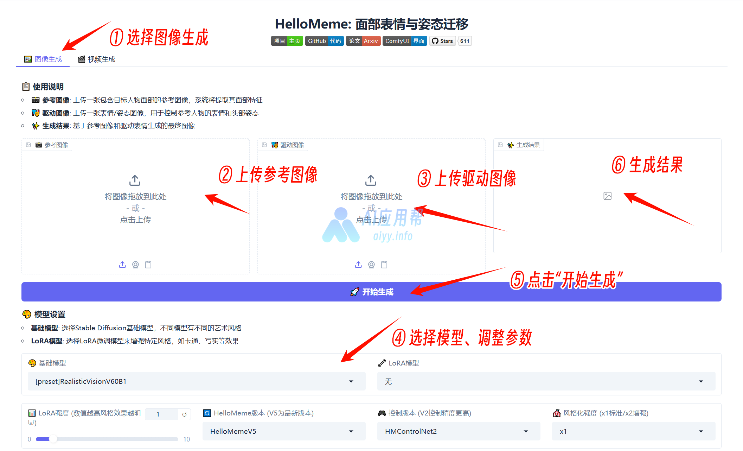Screen dimensions: 743x451
Task: Select clipboard paste icon under 参考图像
Action: tap(148, 265)
